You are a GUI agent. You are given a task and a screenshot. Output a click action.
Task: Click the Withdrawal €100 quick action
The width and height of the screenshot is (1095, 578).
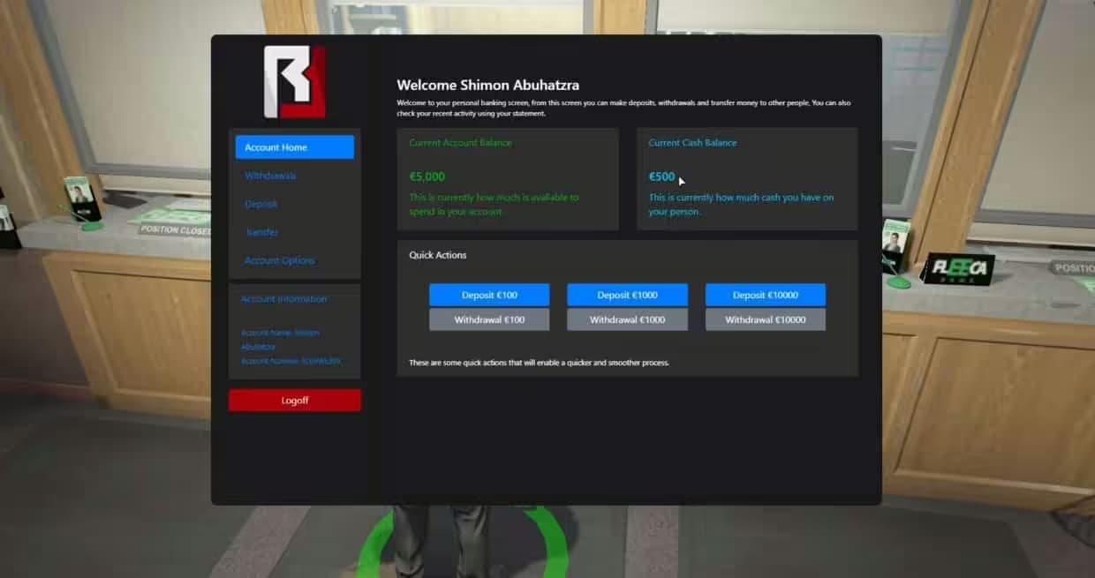click(x=489, y=319)
